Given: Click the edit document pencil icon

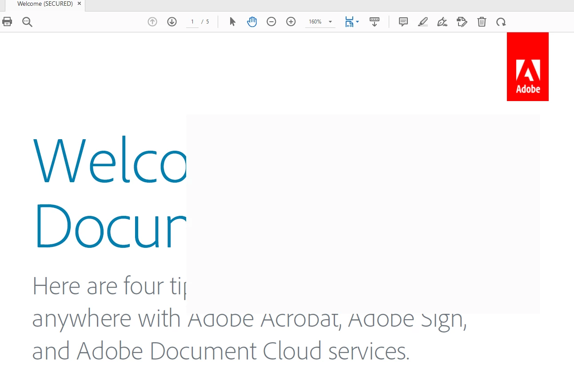Looking at the screenshot, I should click(462, 22).
